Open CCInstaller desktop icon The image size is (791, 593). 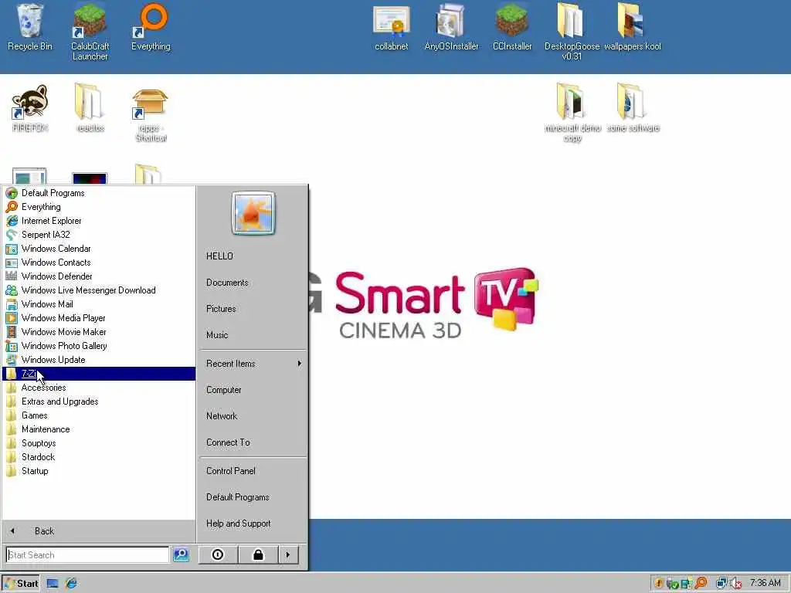click(512, 26)
